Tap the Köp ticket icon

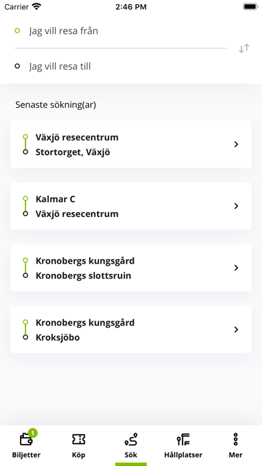[x=79, y=439]
